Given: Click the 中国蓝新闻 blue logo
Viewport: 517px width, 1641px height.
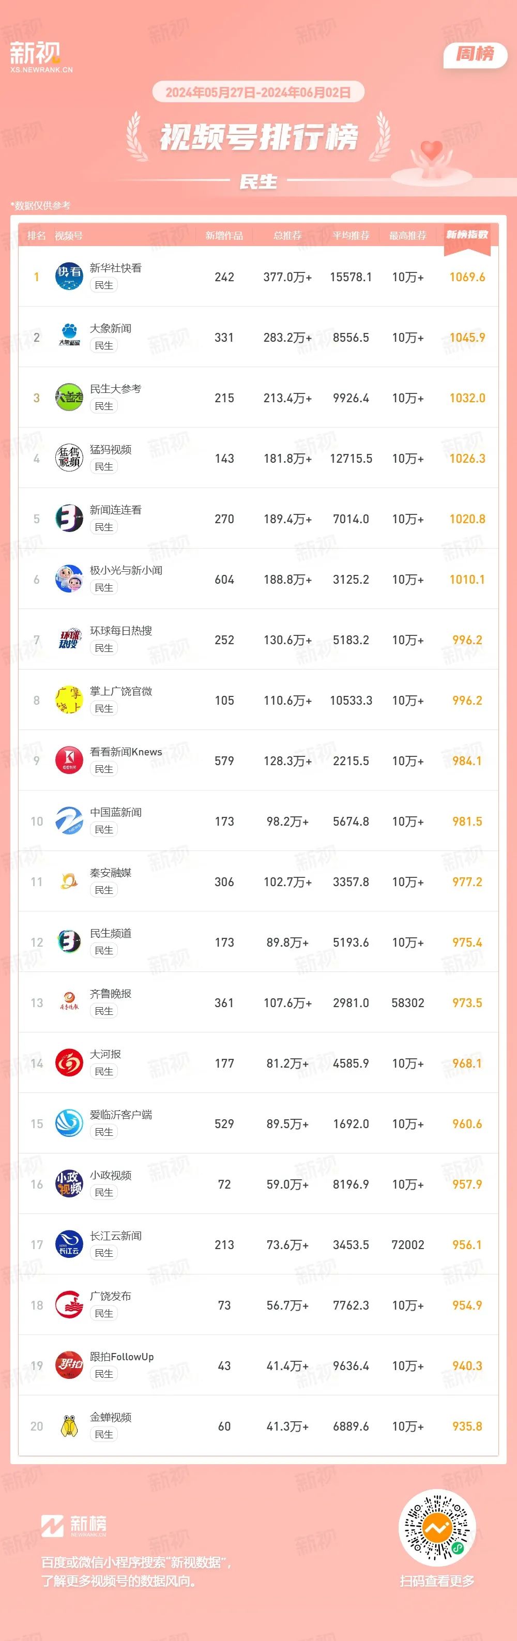Looking at the screenshot, I should 69,821.
